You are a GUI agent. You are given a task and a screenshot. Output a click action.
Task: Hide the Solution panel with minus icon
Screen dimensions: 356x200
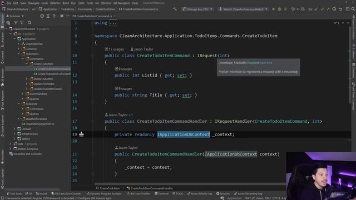(x=68, y=16)
